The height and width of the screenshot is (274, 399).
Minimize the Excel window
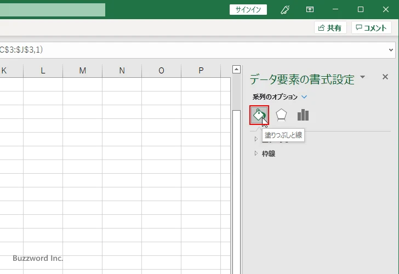tap(335, 9)
